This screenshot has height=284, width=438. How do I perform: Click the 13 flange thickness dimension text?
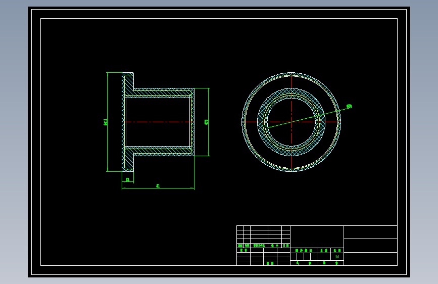(128, 180)
